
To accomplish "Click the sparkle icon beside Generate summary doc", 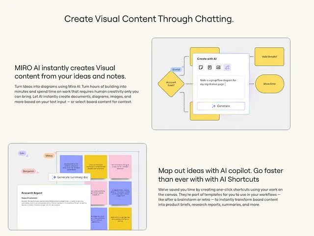I will (x=54, y=177).
